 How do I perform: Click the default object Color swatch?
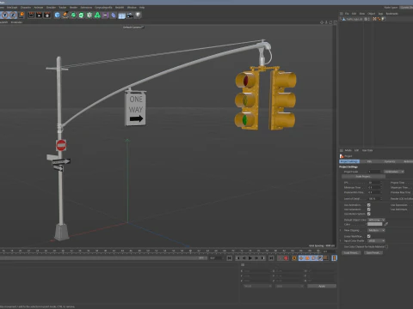(x=375, y=224)
